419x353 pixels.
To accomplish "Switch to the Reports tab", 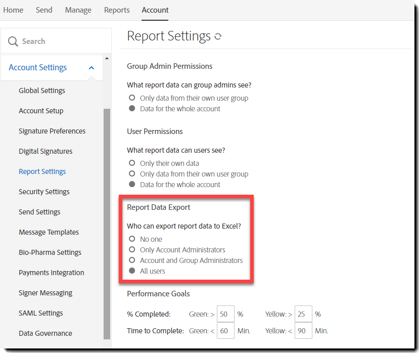I will (117, 10).
